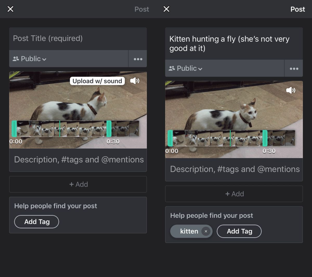Mute sound using right video speaker icon
The width and height of the screenshot is (312, 277).
coord(291,90)
